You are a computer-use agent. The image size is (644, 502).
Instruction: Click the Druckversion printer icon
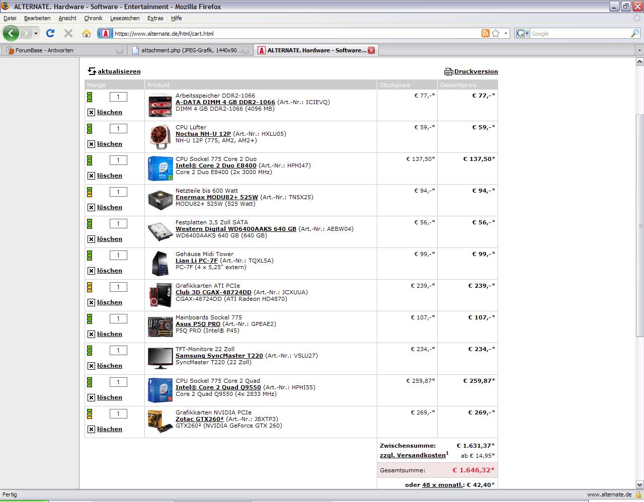(448, 72)
